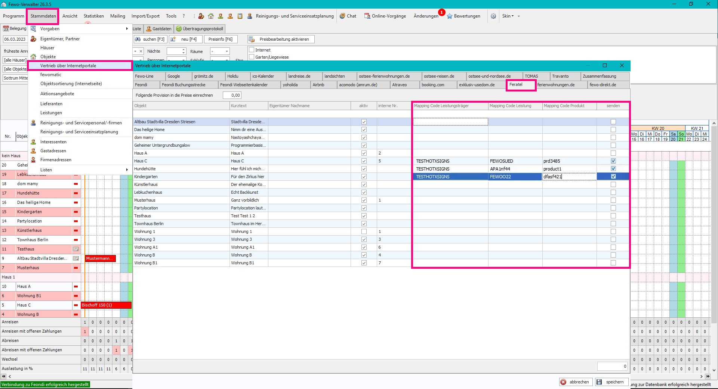Increase the Nächte spinner value
The height and width of the screenshot is (389, 718).
(184, 50)
